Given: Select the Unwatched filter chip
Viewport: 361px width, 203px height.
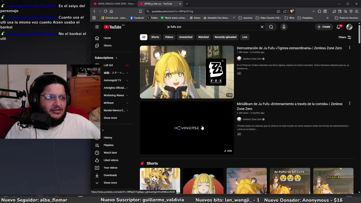Looking at the screenshot, I should (x=186, y=37).
